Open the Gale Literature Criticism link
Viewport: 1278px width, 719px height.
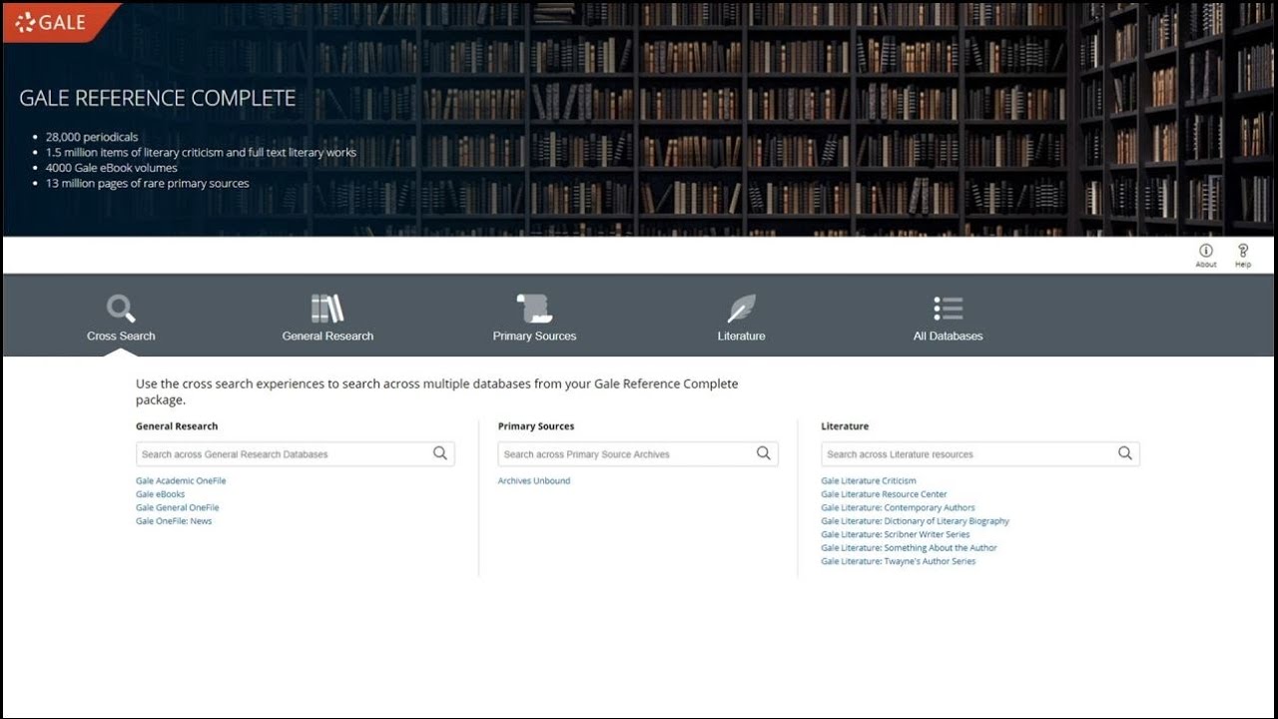(869, 481)
